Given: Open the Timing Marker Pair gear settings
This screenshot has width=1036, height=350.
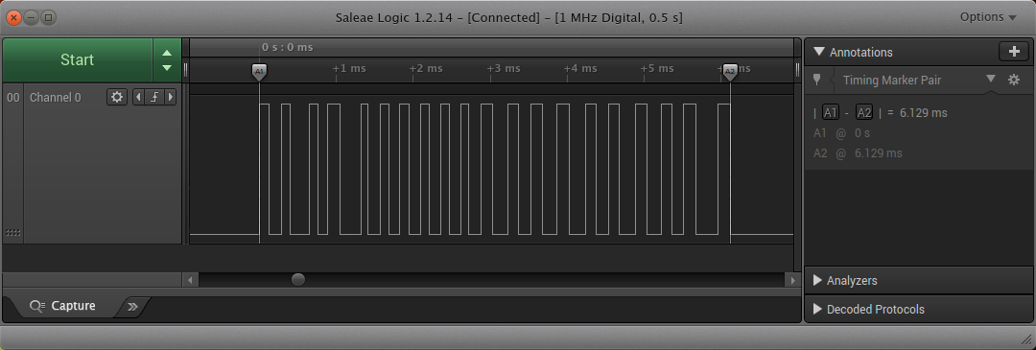Looking at the screenshot, I should [x=1014, y=80].
